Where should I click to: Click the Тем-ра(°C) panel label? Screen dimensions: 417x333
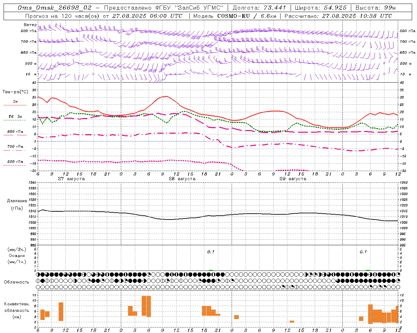point(15,92)
